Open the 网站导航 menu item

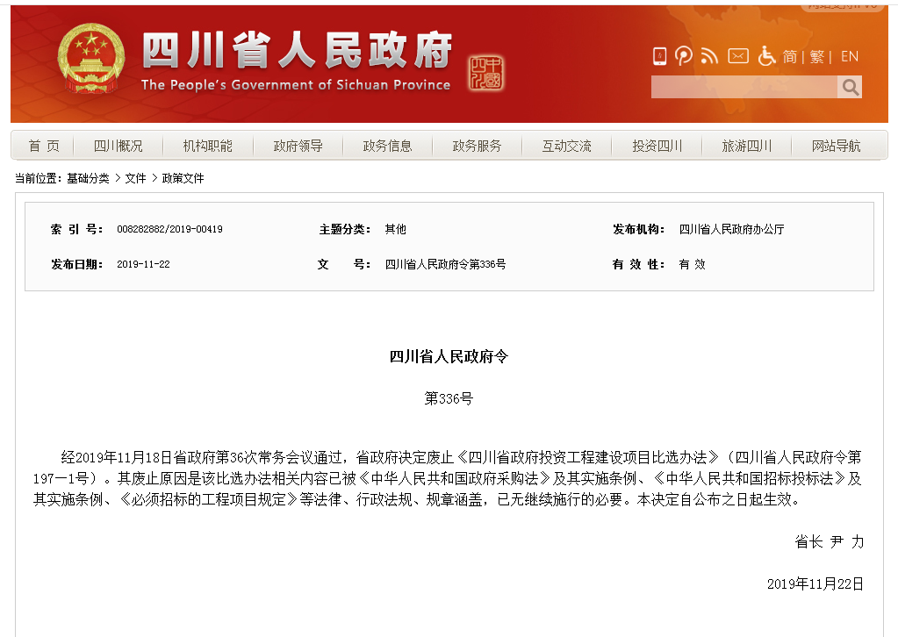(836, 146)
